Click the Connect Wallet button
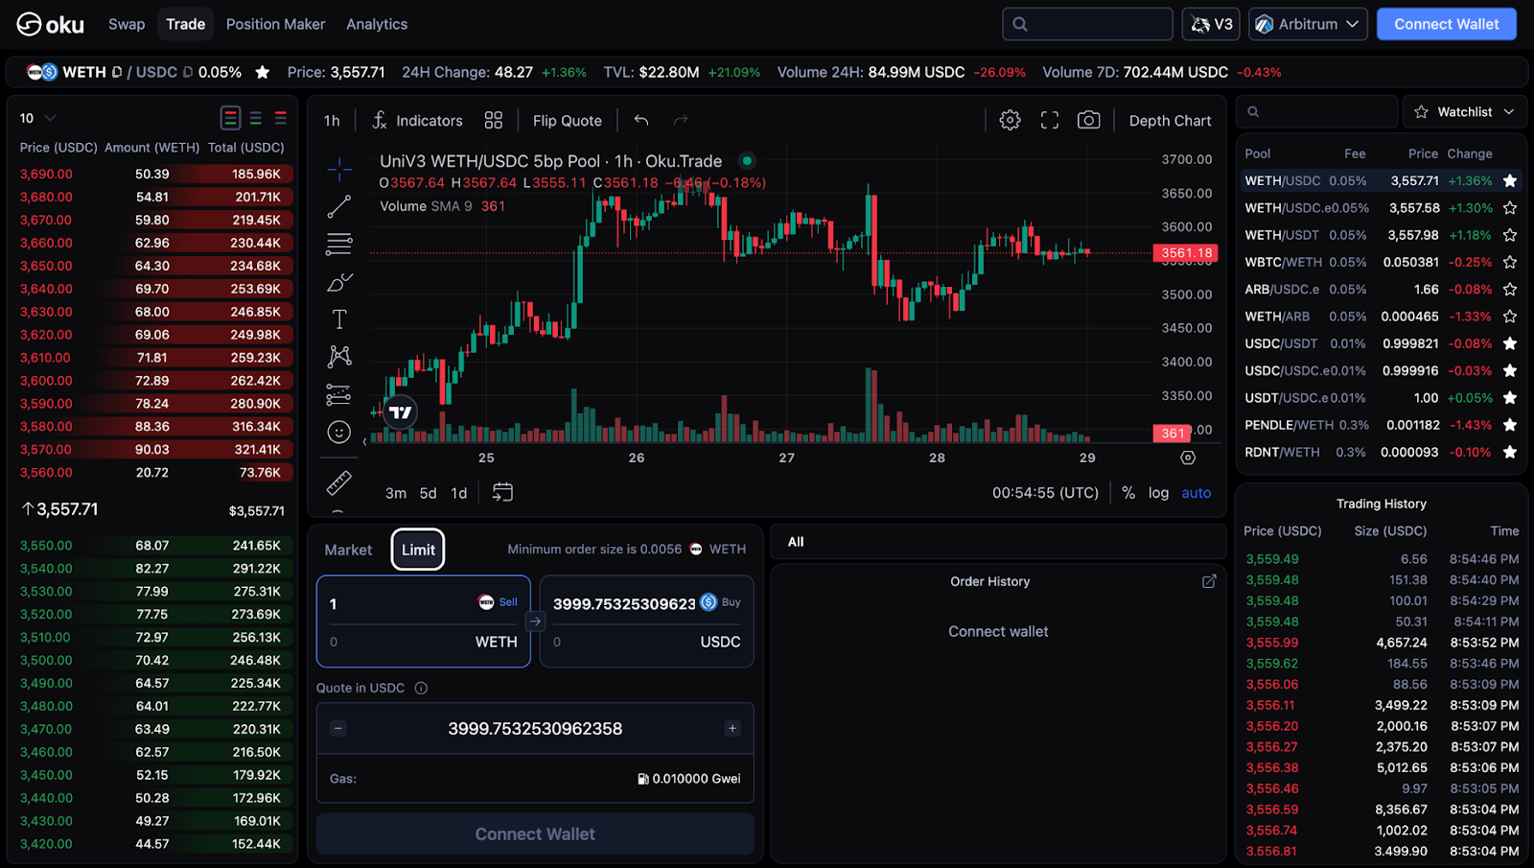 click(x=1446, y=24)
